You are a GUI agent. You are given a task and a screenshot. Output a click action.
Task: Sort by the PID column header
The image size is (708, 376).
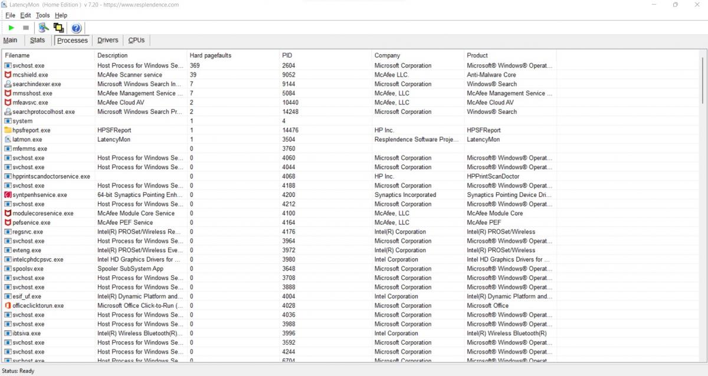tap(326, 55)
